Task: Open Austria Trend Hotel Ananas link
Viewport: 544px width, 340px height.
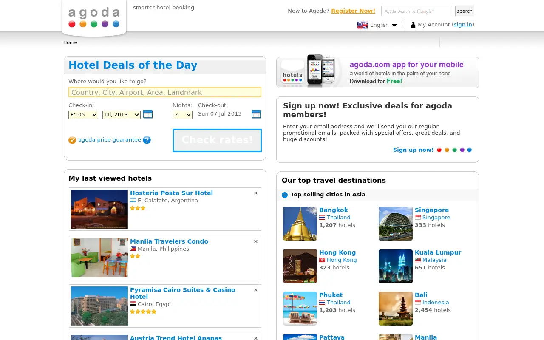Action: click(x=176, y=337)
